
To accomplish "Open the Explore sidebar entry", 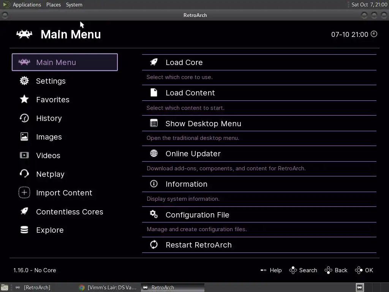I will 65,230.
